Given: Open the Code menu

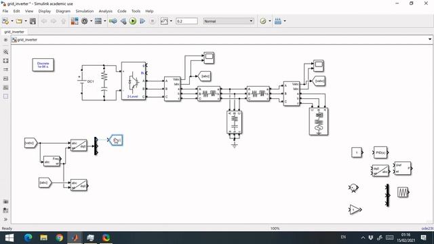Looking at the screenshot, I should pyautogui.click(x=122, y=11).
